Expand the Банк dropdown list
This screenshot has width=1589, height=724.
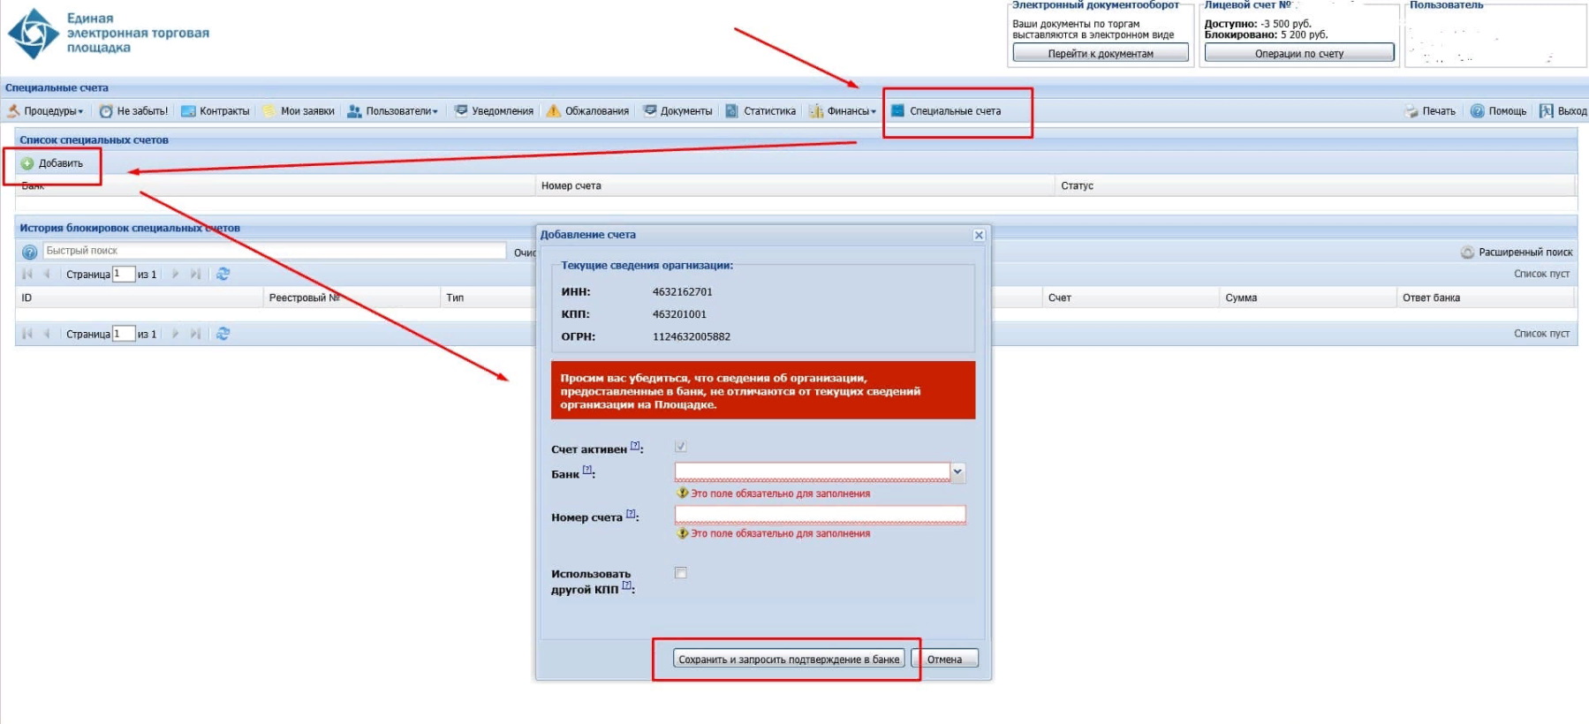(957, 472)
